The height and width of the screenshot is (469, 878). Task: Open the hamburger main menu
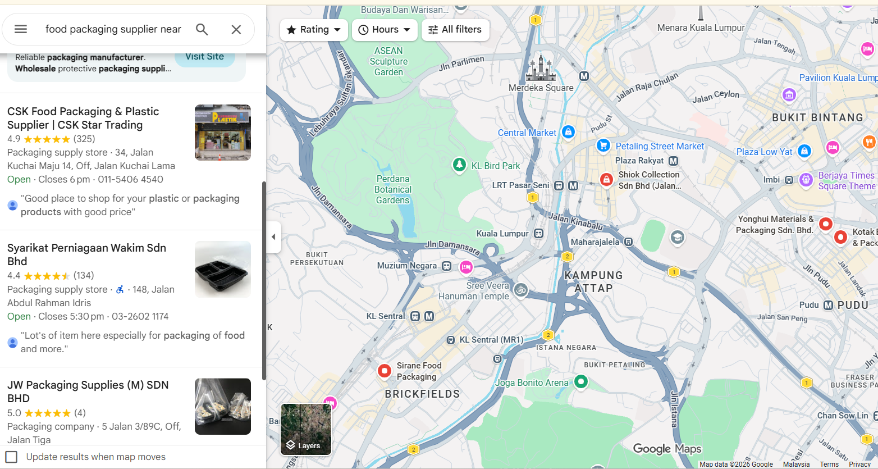click(x=21, y=29)
